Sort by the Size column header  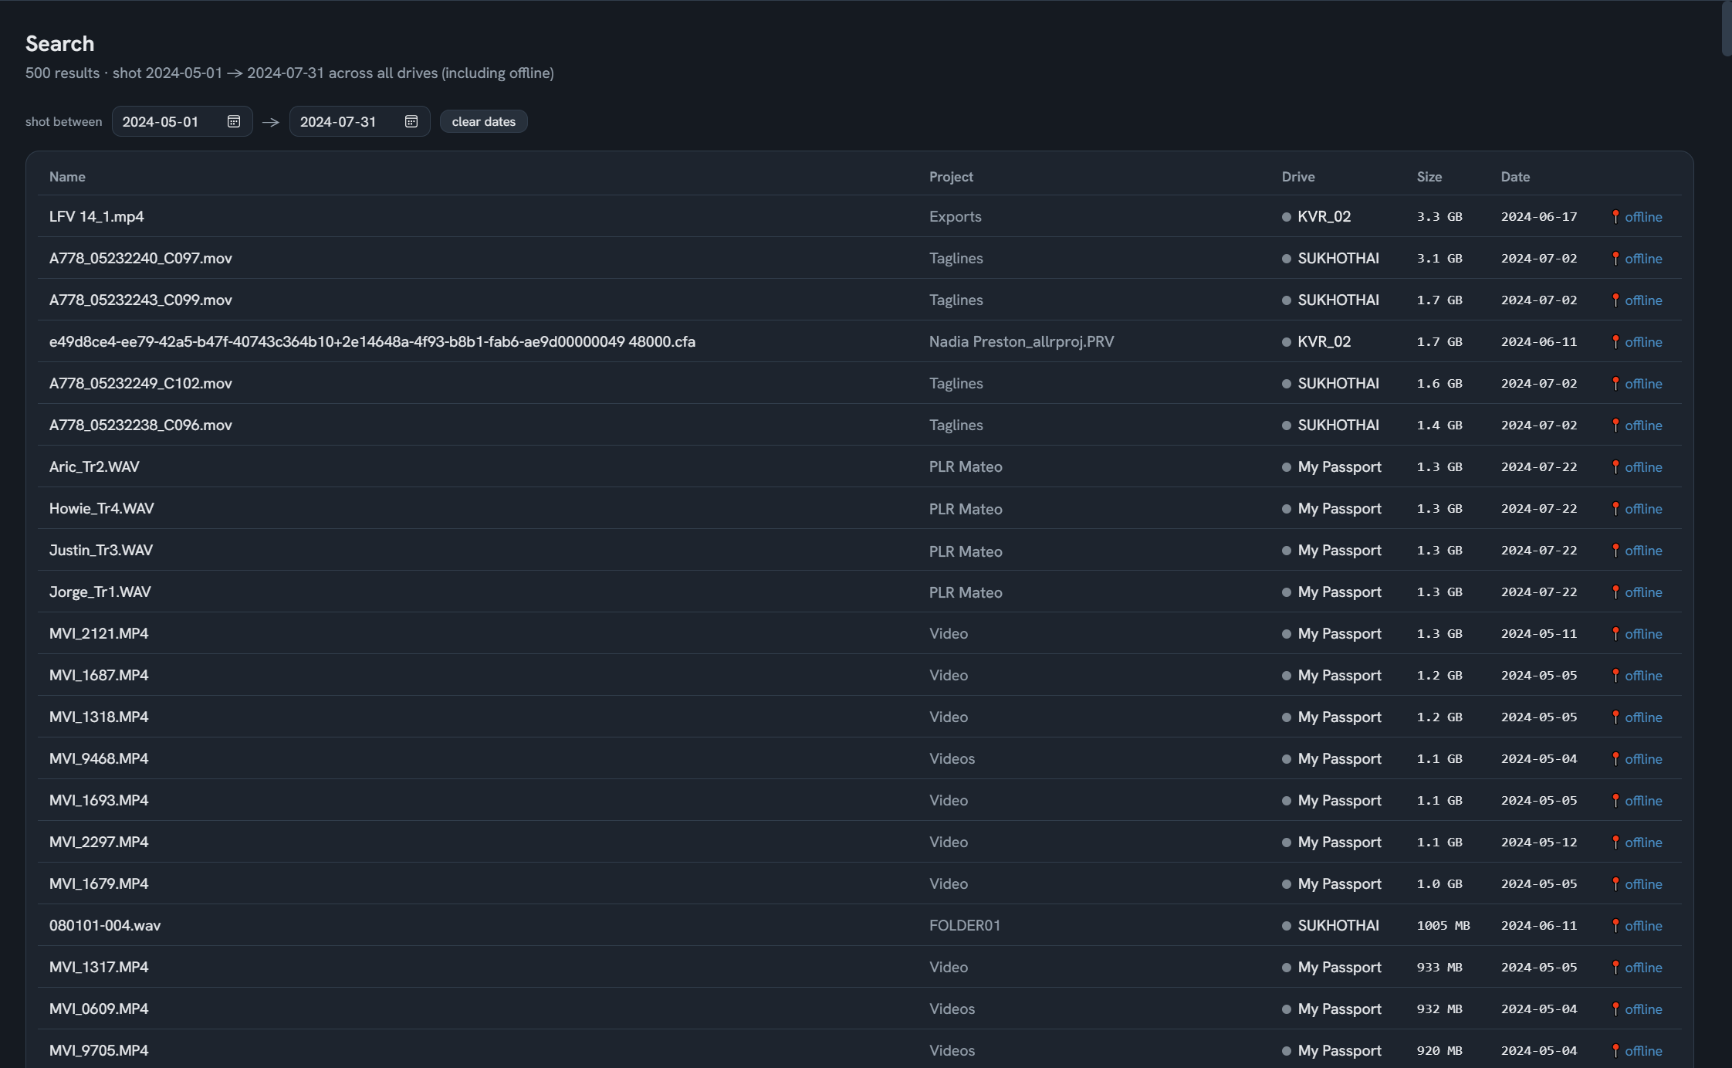[x=1429, y=177]
